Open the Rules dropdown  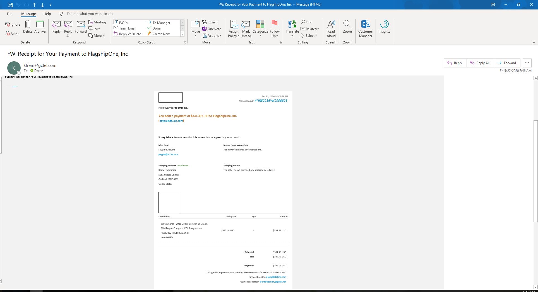210,22
